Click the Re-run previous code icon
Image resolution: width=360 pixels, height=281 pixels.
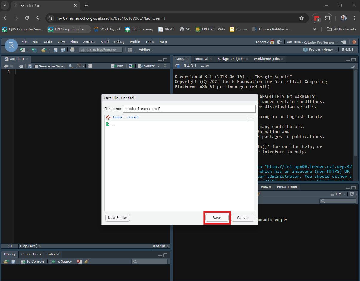[x=131, y=66]
